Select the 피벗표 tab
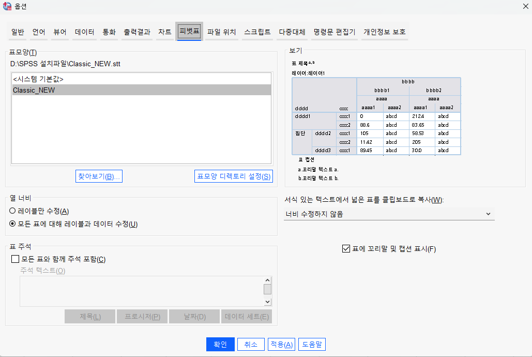Image resolution: width=532 pixels, height=357 pixels. tap(189, 31)
